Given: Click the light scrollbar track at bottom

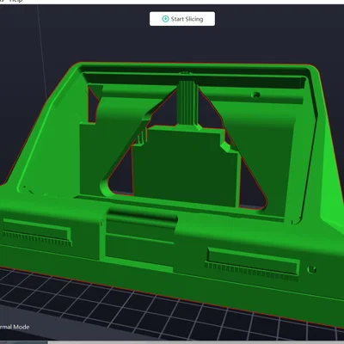Looking at the screenshot, I should coord(195,342).
